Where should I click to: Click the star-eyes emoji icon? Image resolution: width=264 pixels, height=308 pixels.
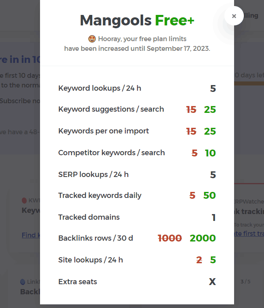tap(92, 39)
